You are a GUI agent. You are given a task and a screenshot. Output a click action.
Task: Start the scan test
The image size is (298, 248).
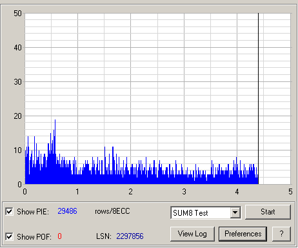point(268,212)
